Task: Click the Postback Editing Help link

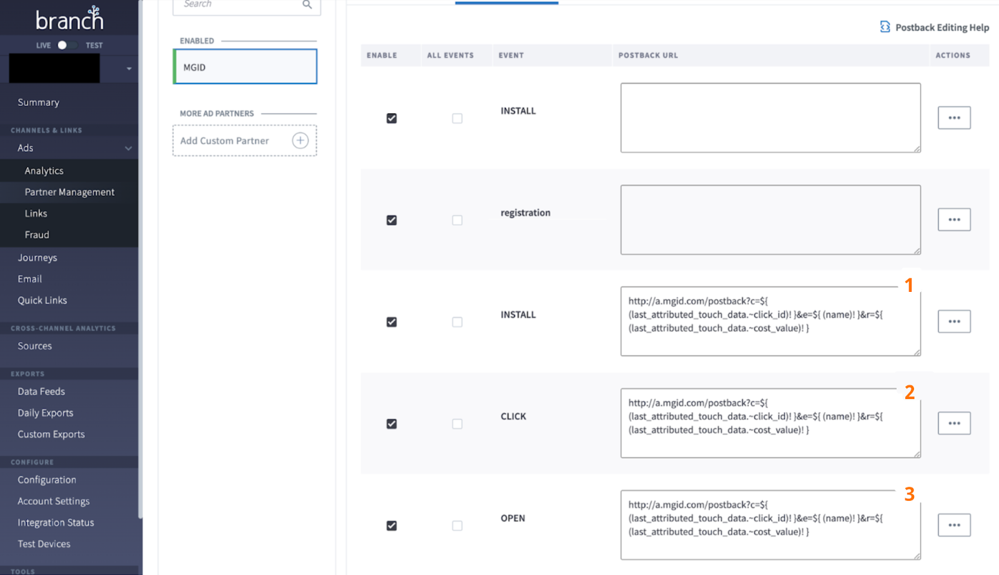Action: (942, 27)
